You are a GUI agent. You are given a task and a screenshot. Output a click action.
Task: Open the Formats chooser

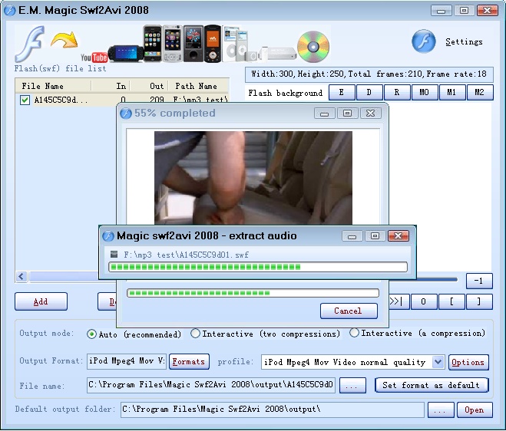189,361
